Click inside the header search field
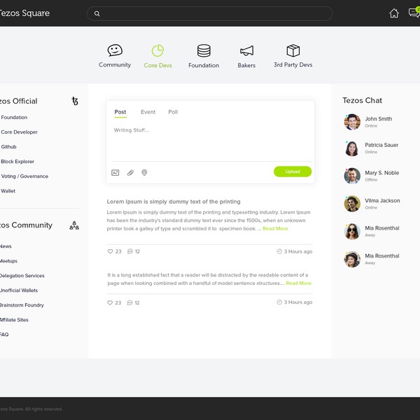420x420 pixels. coord(210,14)
